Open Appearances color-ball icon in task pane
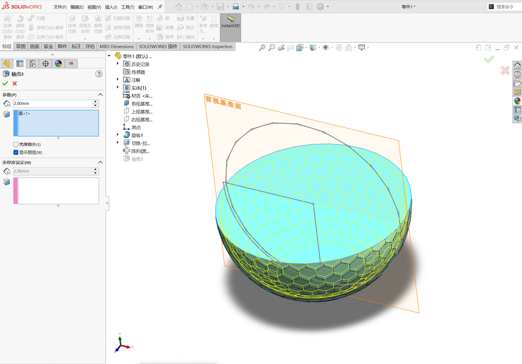The height and width of the screenshot is (364, 522). click(517, 101)
